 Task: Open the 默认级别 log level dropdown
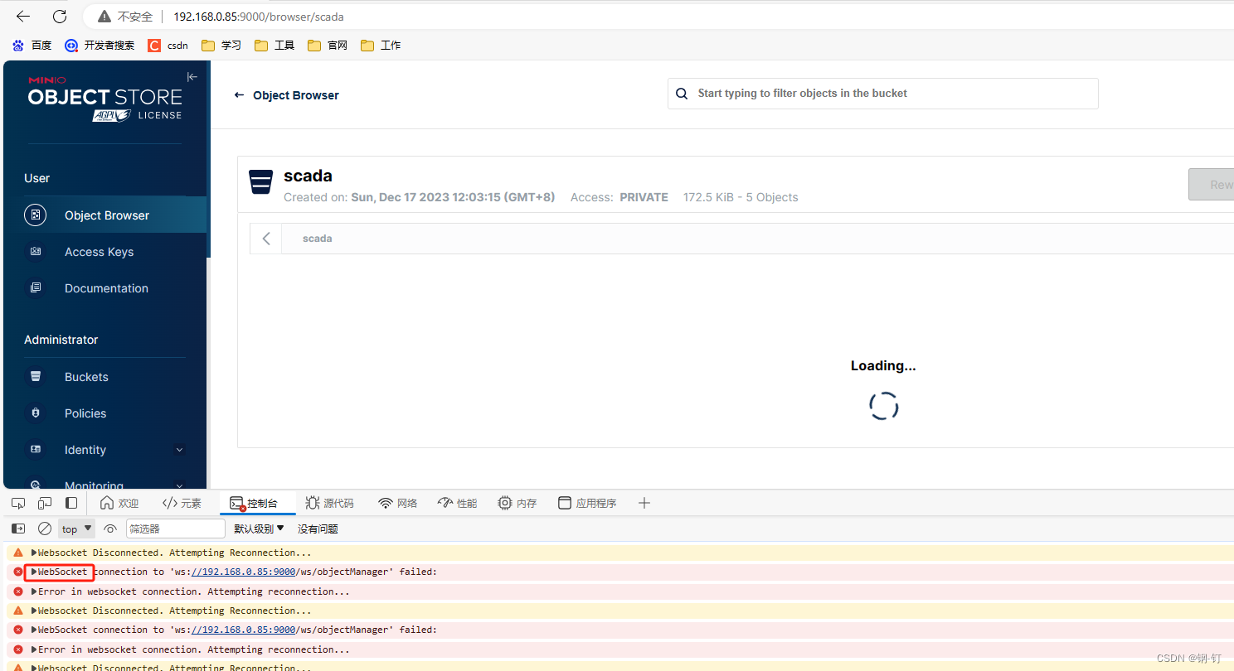[258, 529]
